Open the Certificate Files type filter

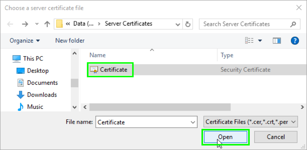(251, 122)
